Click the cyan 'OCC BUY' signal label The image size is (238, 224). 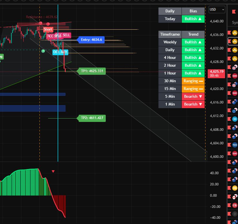pyautogui.click(x=60, y=52)
